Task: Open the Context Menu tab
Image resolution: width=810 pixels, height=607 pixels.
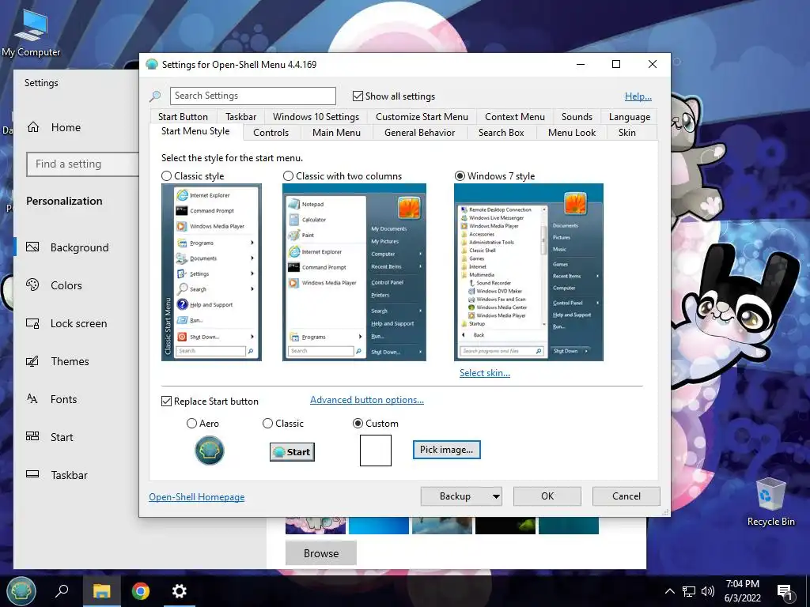Action: pos(514,117)
